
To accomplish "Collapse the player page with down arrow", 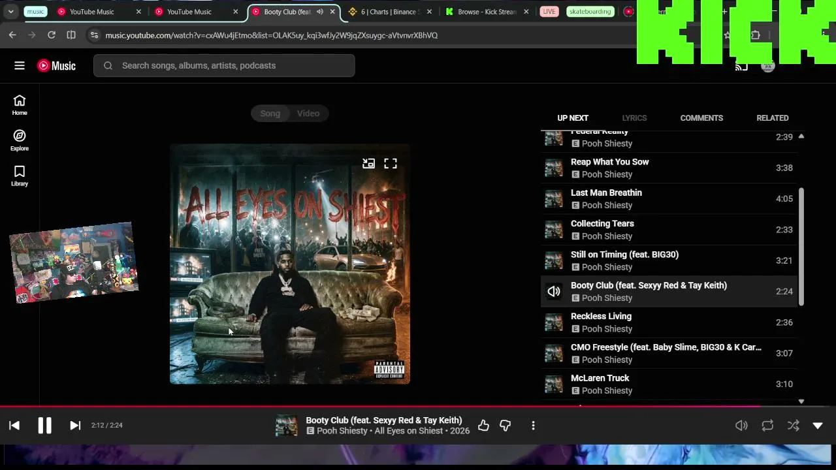I will click(x=818, y=426).
